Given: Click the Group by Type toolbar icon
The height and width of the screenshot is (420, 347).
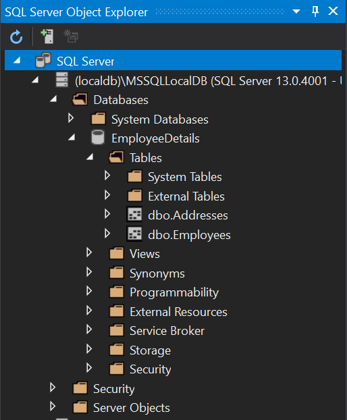Looking at the screenshot, I should tap(71, 36).
